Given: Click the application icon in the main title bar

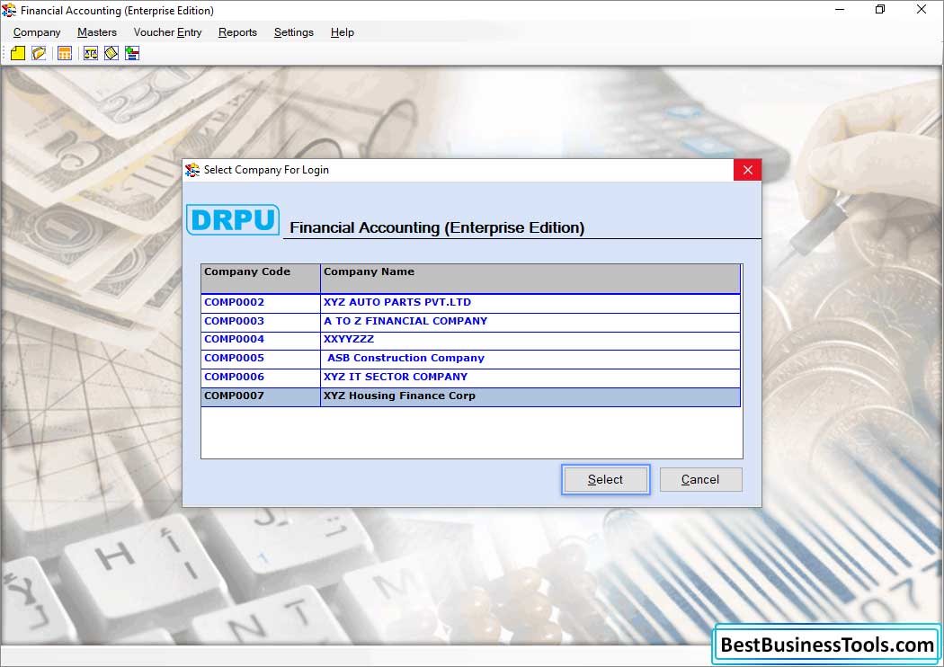Looking at the screenshot, I should [x=9, y=10].
